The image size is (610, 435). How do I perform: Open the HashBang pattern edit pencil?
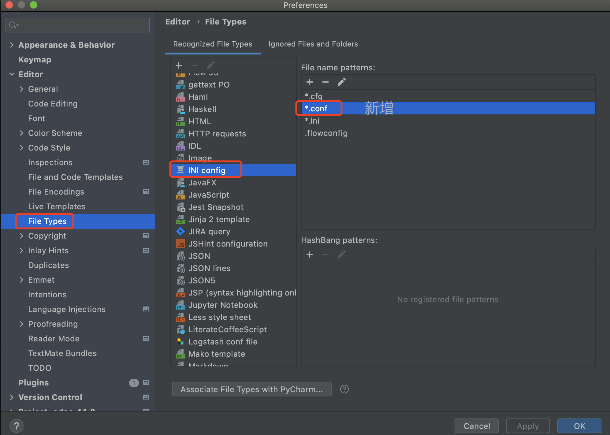pos(341,254)
